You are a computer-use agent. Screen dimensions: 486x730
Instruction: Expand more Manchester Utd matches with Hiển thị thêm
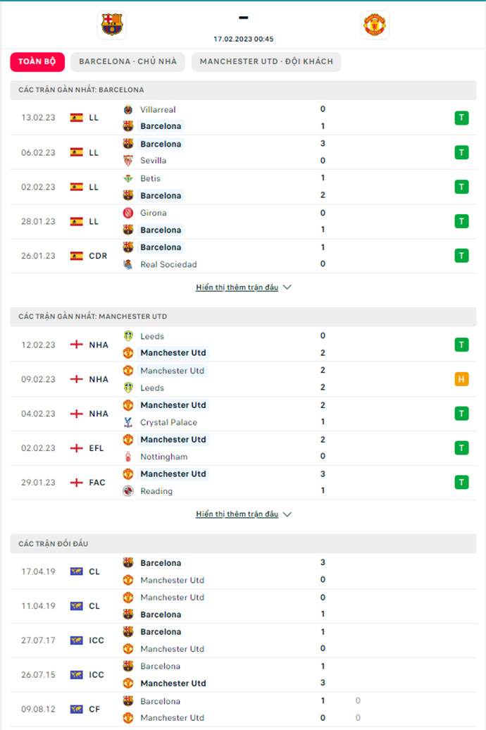[237, 514]
